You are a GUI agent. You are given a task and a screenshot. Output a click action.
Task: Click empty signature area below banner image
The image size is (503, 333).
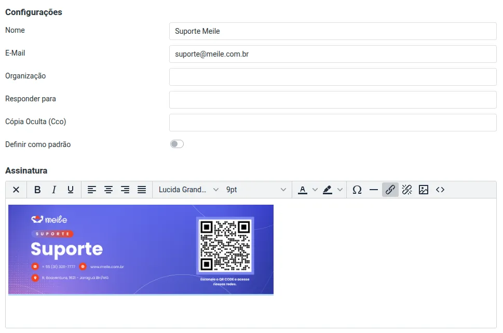(x=251, y=312)
